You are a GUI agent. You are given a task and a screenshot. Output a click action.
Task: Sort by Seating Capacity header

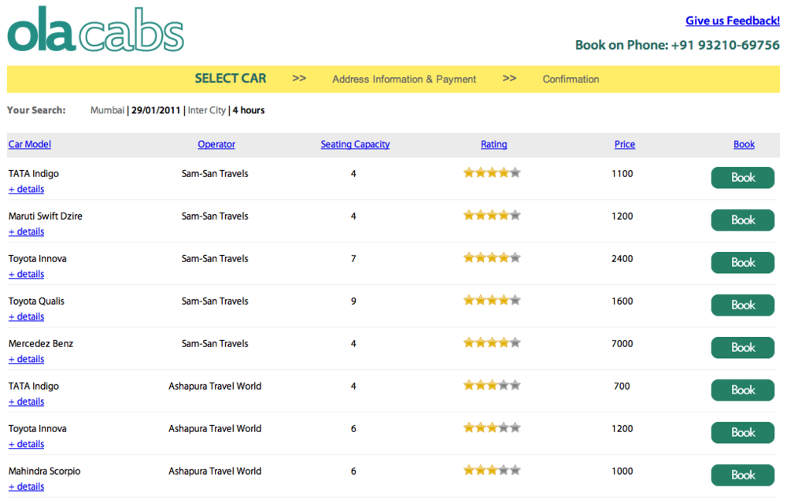[x=355, y=144]
